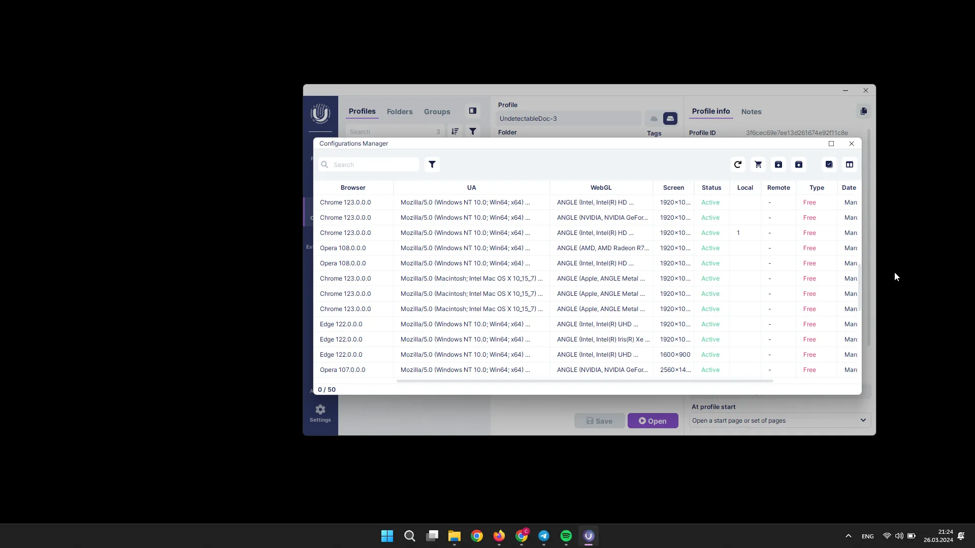Expand the At profile start dropdown

pos(780,420)
